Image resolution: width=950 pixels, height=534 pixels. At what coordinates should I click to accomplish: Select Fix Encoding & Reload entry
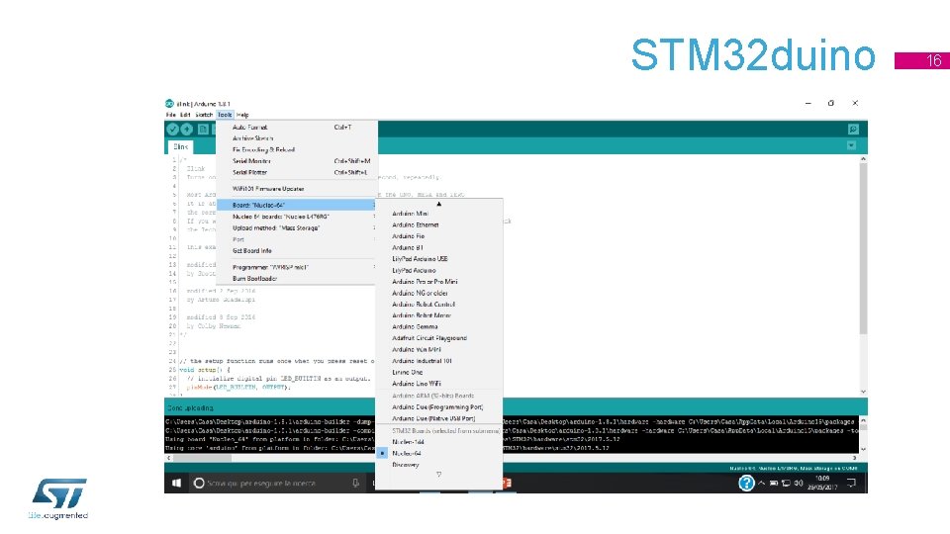pyautogui.click(x=297, y=149)
